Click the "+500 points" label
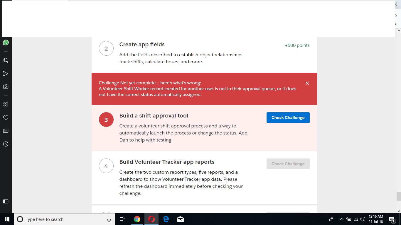 tap(297, 45)
